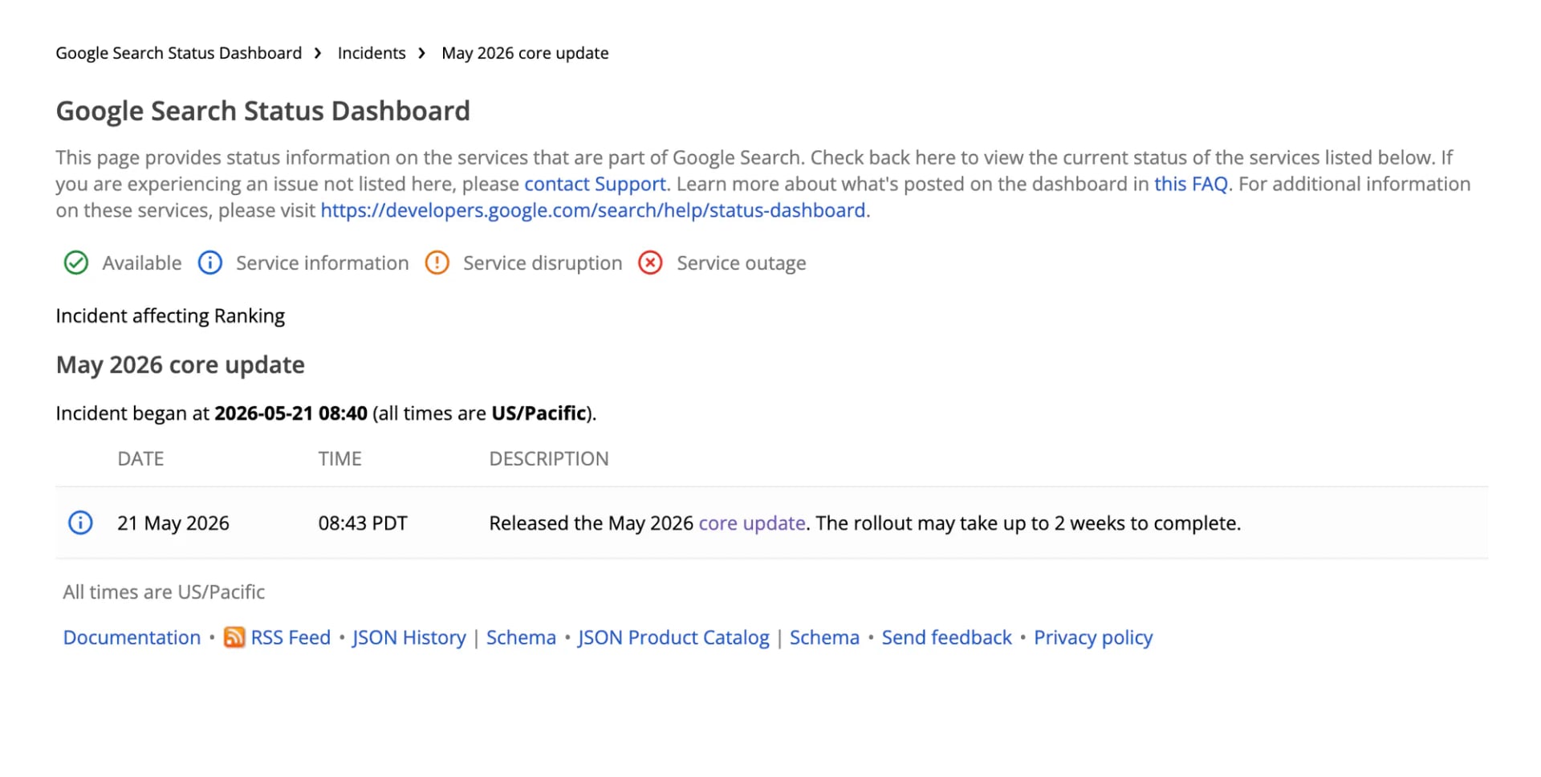The height and width of the screenshot is (777, 1541).
Task: Visit the developers.google.com status-dashboard help URL
Action: click(593, 210)
